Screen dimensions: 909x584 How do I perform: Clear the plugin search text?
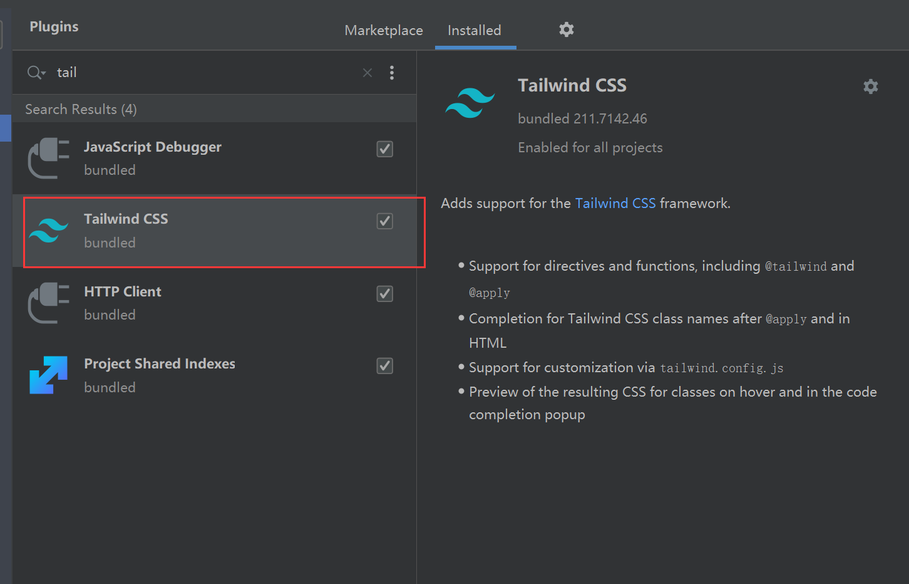pyautogui.click(x=367, y=73)
